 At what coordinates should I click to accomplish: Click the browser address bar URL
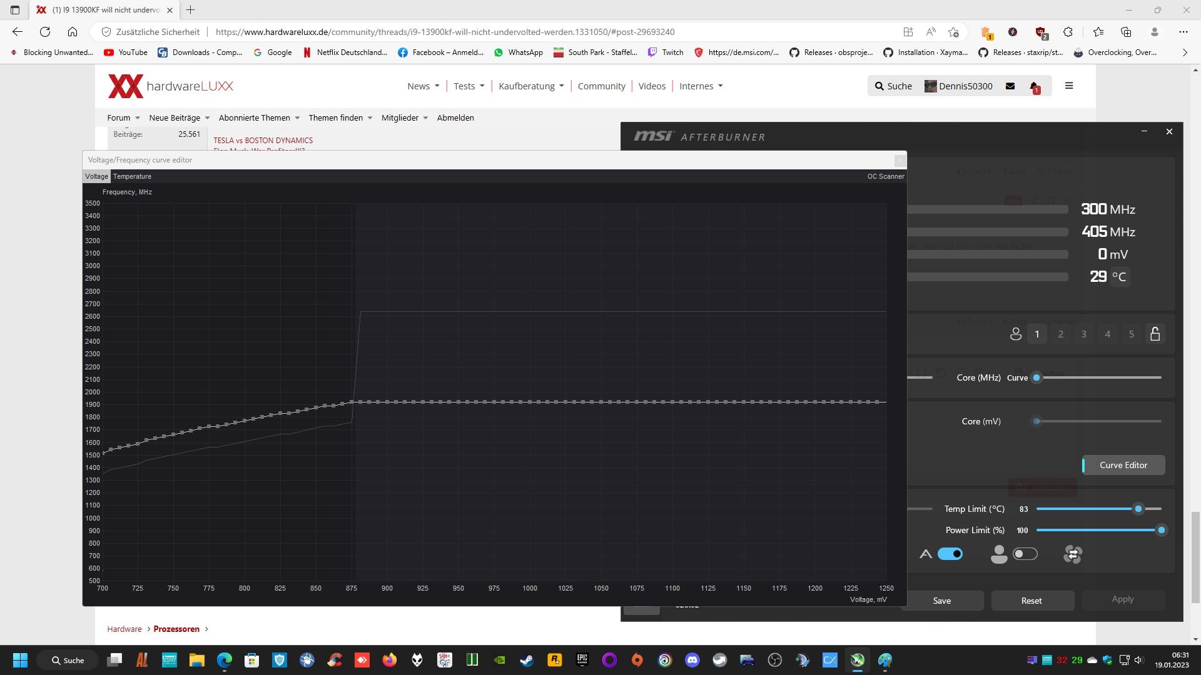445,32
